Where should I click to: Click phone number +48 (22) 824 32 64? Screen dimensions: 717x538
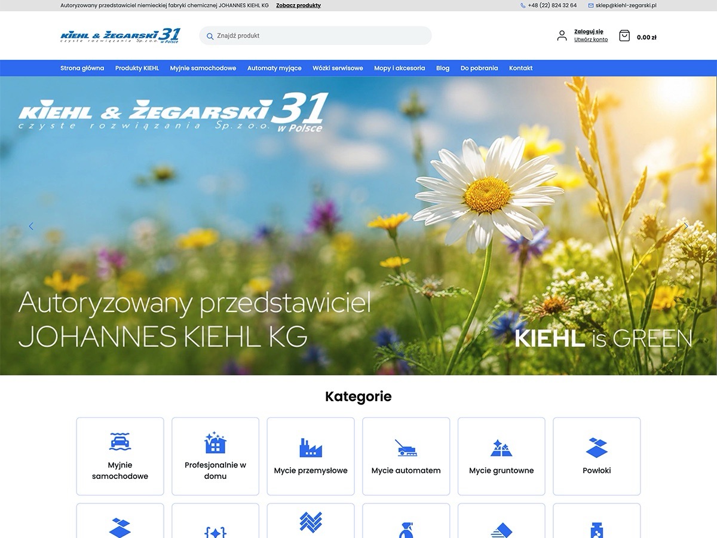[x=553, y=5]
